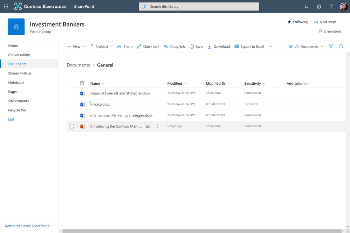
Task: Click the Word icon for Financial Forecast and Strategies
Action: point(83,93)
